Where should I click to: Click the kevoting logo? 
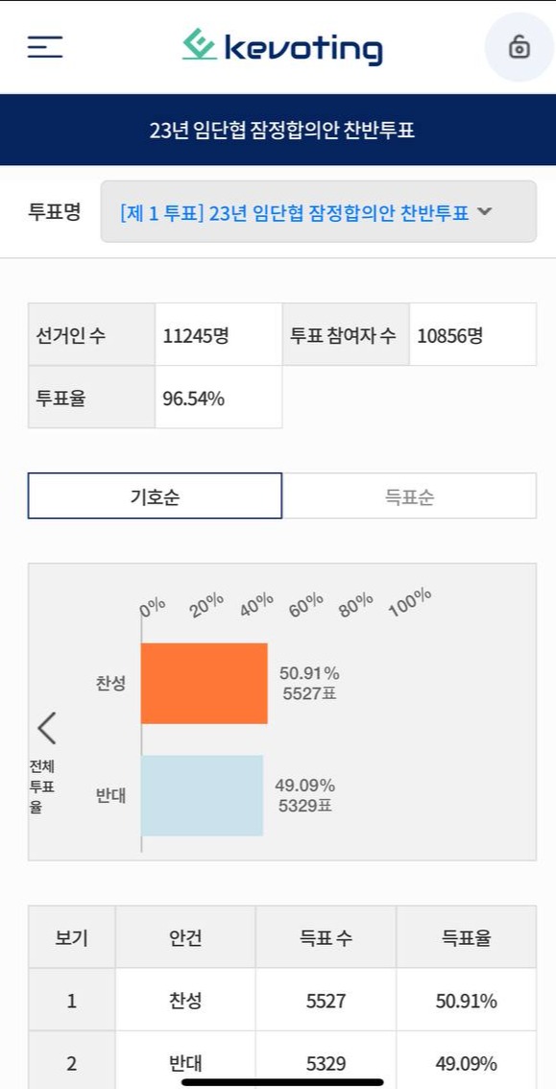click(282, 47)
